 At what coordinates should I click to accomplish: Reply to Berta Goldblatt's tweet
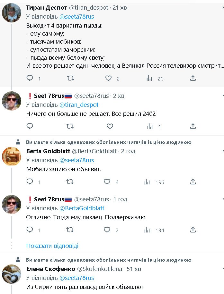coord(30,182)
